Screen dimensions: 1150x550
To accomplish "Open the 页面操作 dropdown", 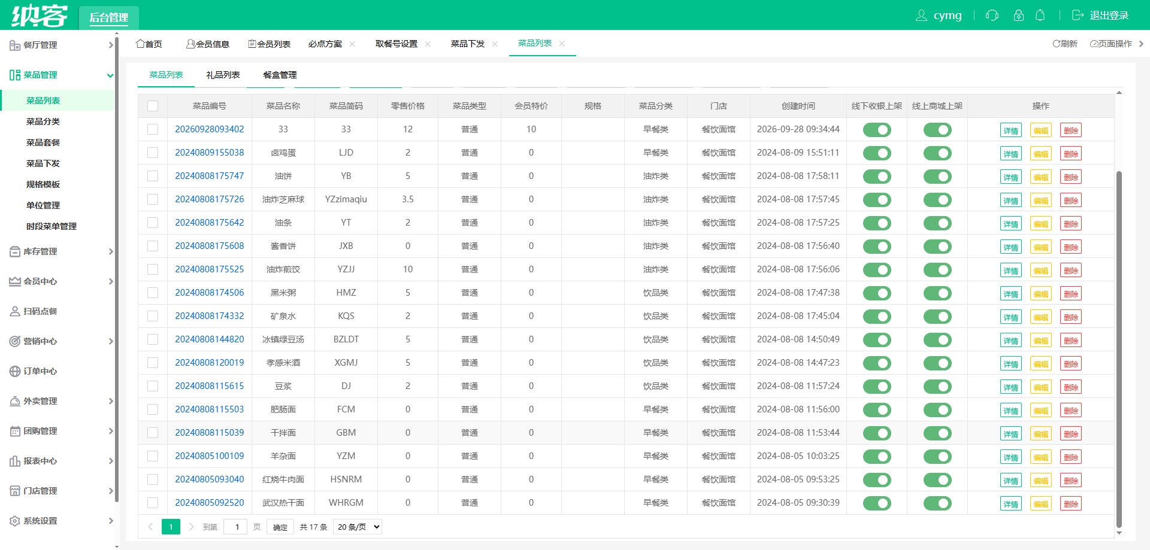I will tap(1116, 44).
